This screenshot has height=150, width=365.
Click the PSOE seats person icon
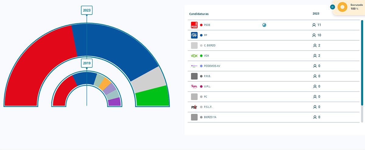pyautogui.click(x=314, y=25)
